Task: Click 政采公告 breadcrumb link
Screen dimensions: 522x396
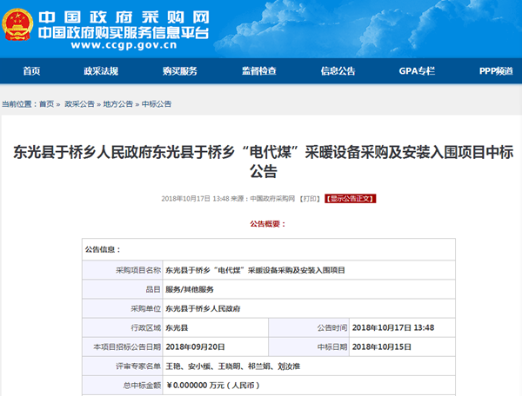Action: [81, 104]
